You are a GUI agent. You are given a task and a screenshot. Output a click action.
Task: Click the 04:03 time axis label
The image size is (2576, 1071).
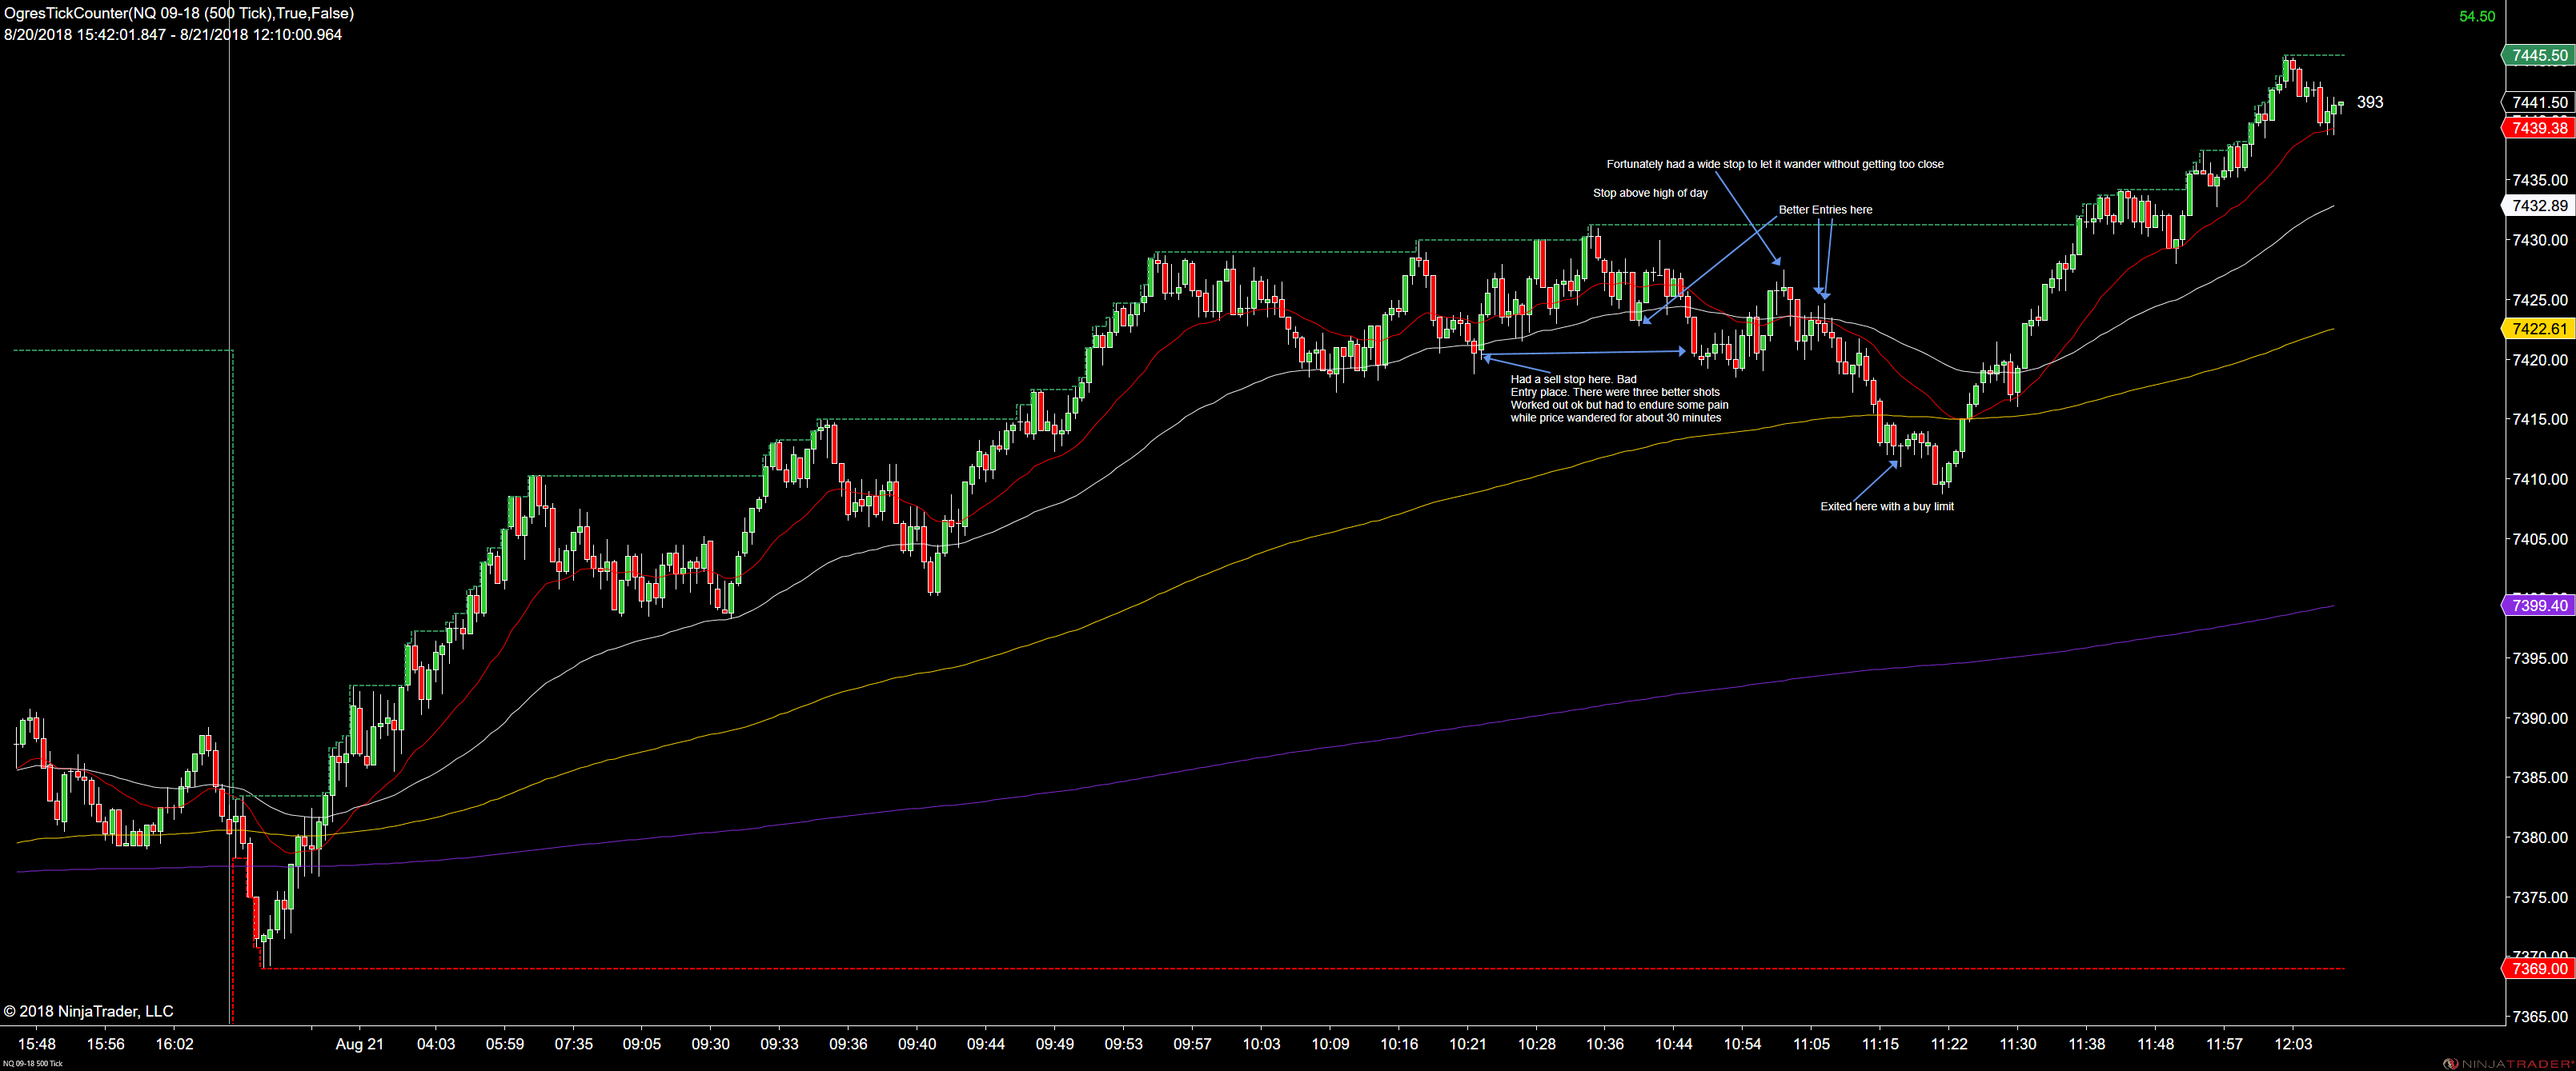point(436,1044)
